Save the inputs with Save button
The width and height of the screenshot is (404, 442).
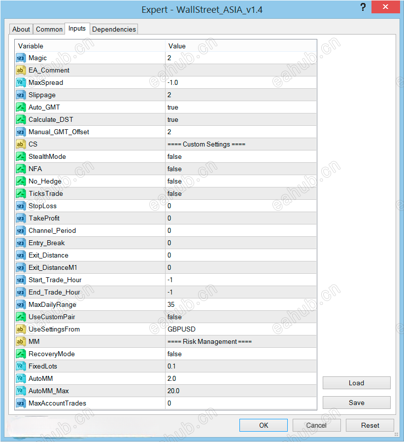point(356,403)
